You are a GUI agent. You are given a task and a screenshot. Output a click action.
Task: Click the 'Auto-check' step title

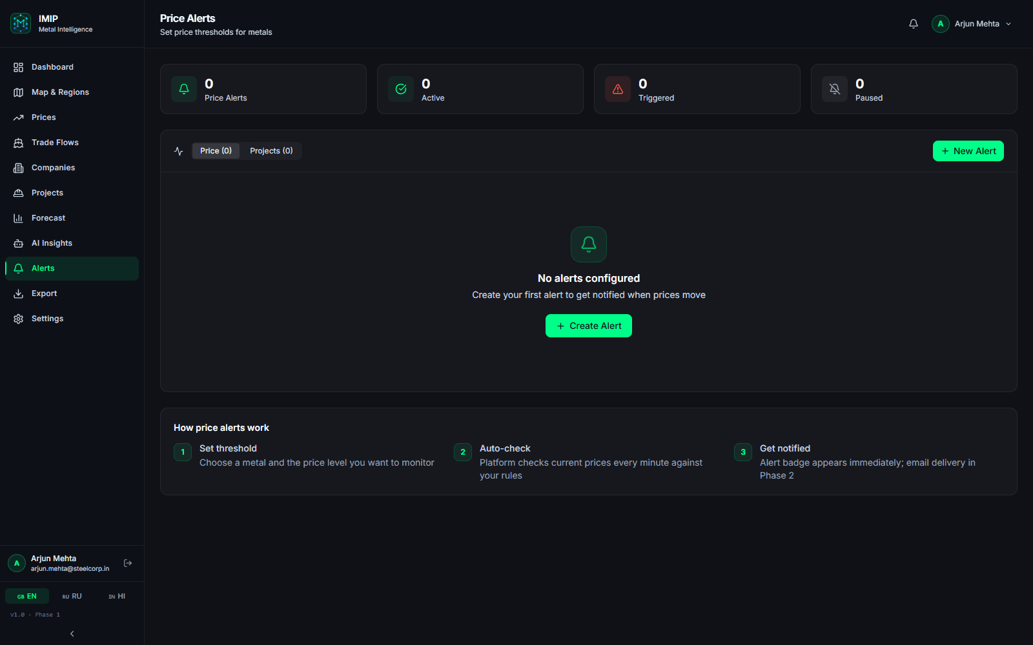point(505,448)
